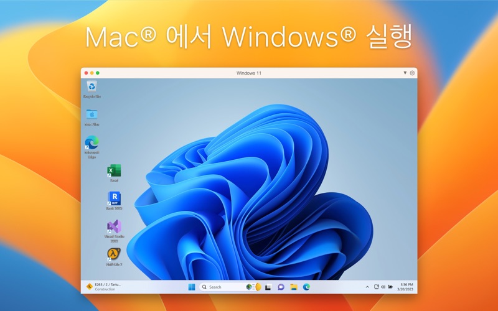
Task: Open the 5:56 PM clock and date
Action: (x=405, y=287)
